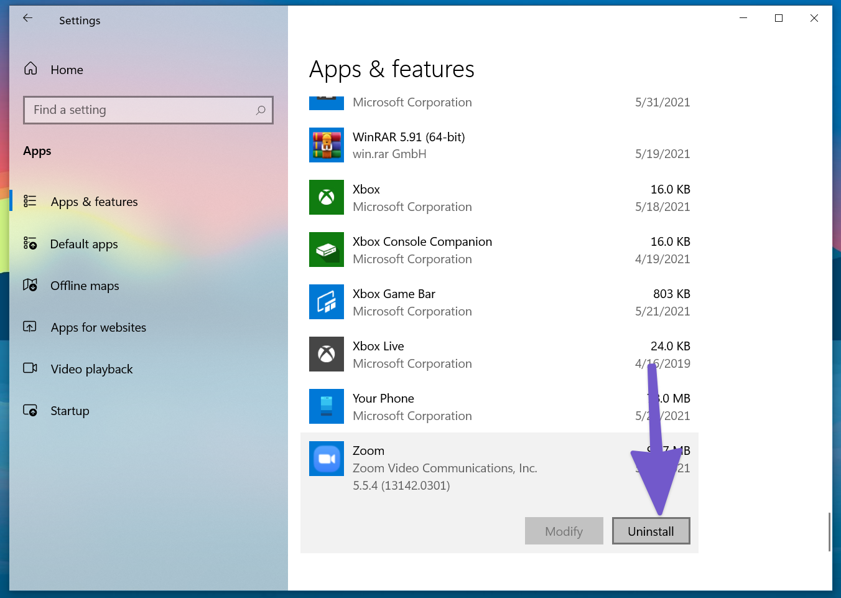Click the Xbox Live gray icon
This screenshot has height=598, width=841.
(x=327, y=354)
